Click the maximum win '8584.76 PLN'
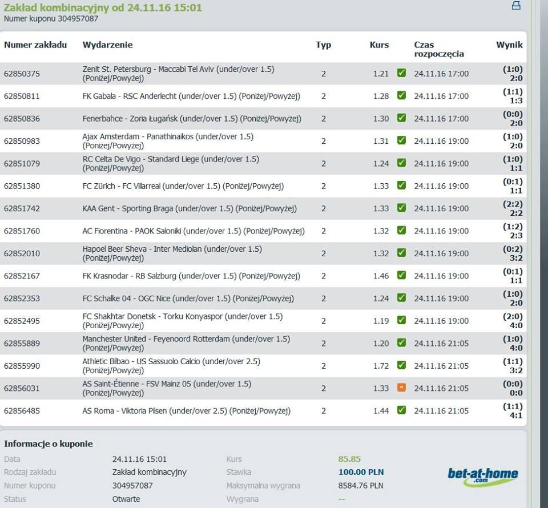 [361, 486]
